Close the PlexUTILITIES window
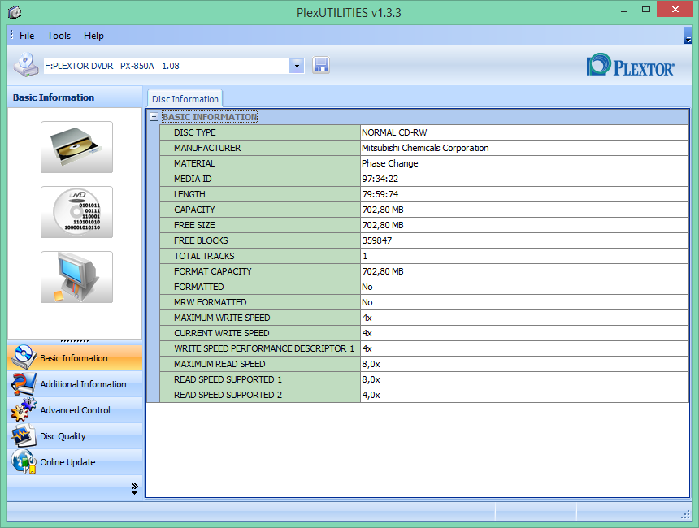 pyautogui.click(x=675, y=10)
